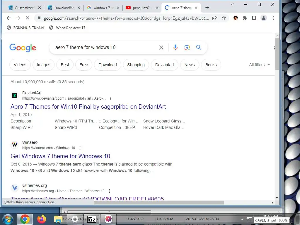300x225 pixels.
Task: Open the Word Replacer II bookmark
Action: (67, 28)
